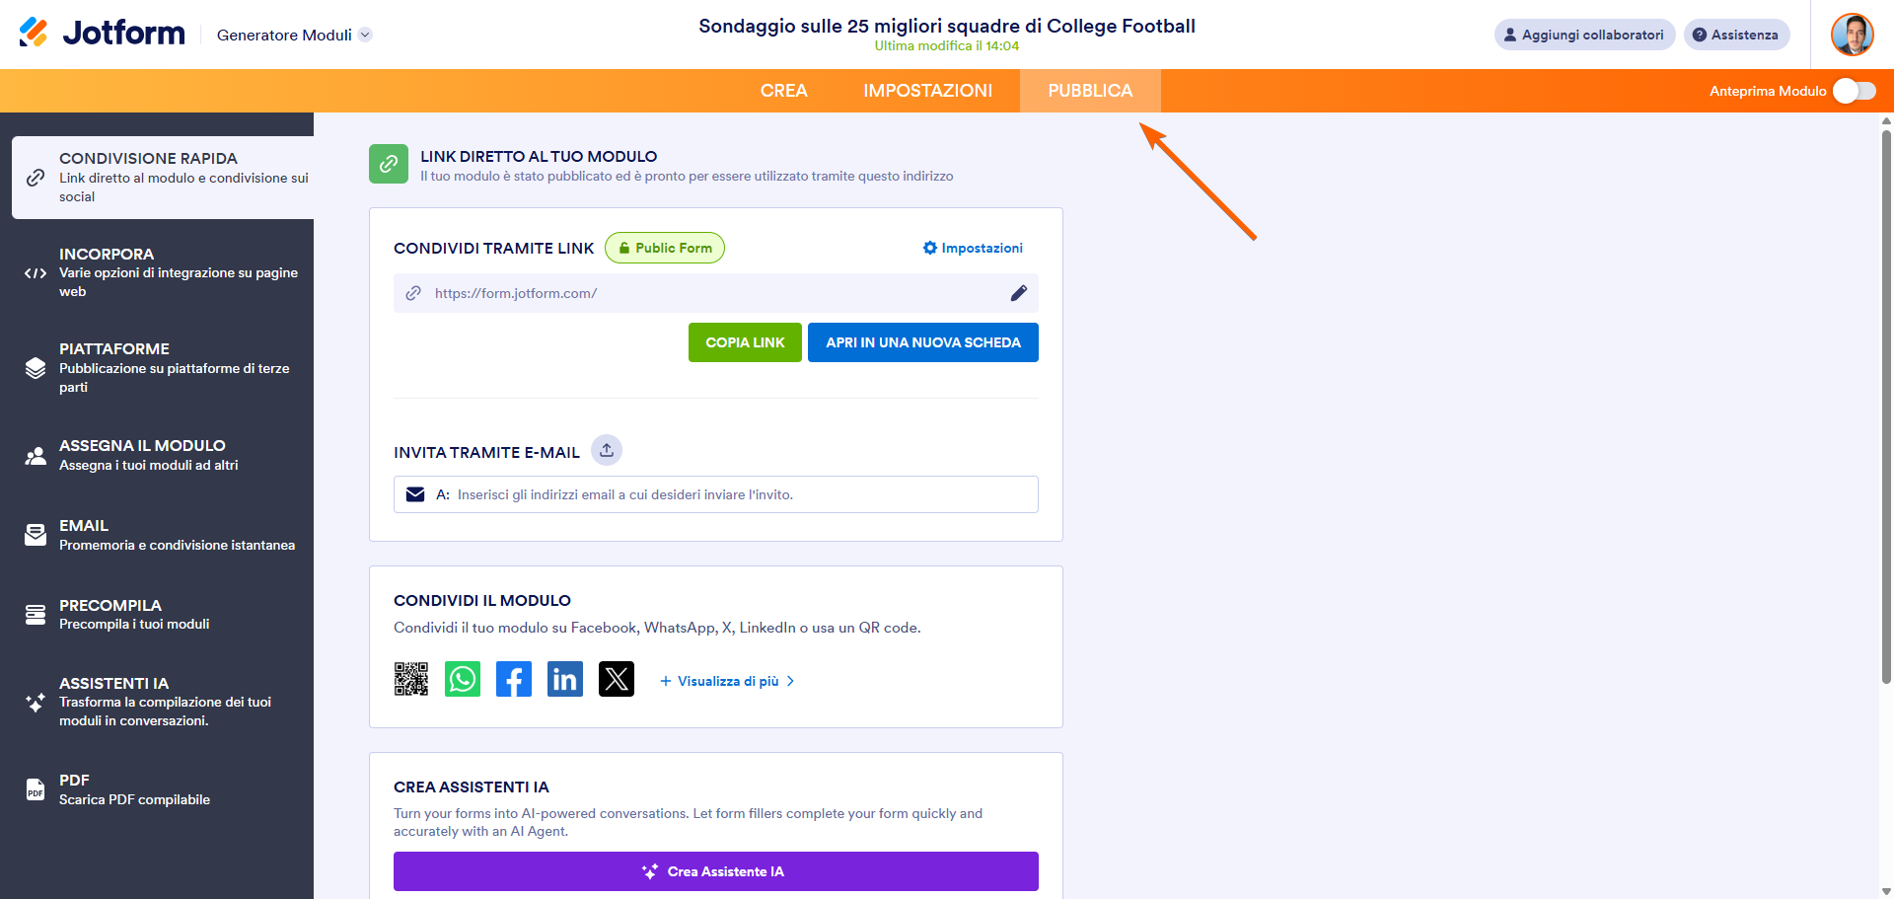Share the form on WhatsApp
This screenshot has height=899, width=1894.
click(463, 679)
